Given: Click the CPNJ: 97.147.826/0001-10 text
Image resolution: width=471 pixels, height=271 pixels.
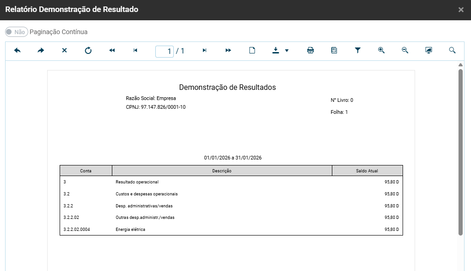Looking at the screenshot, I should pos(156,107).
